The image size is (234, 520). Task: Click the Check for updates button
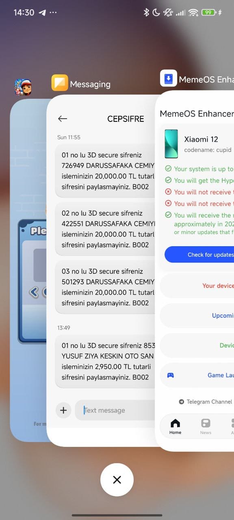point(199,255)
